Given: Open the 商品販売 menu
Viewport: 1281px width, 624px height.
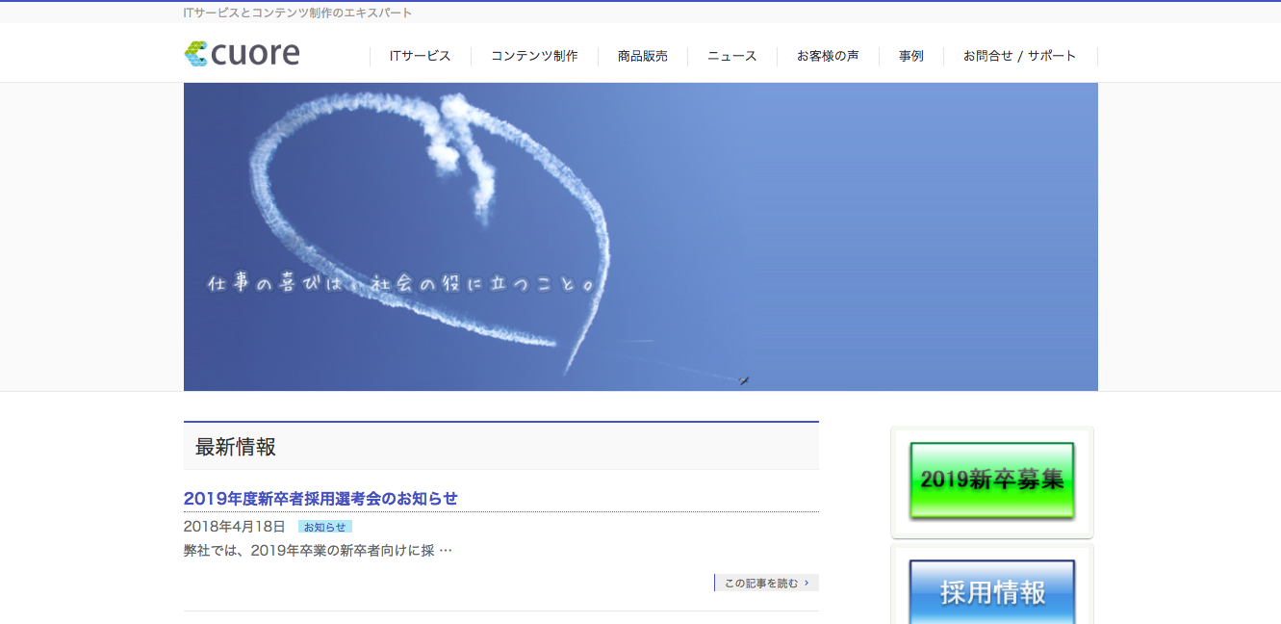Looking at the screenshot, I should point(643,56).
